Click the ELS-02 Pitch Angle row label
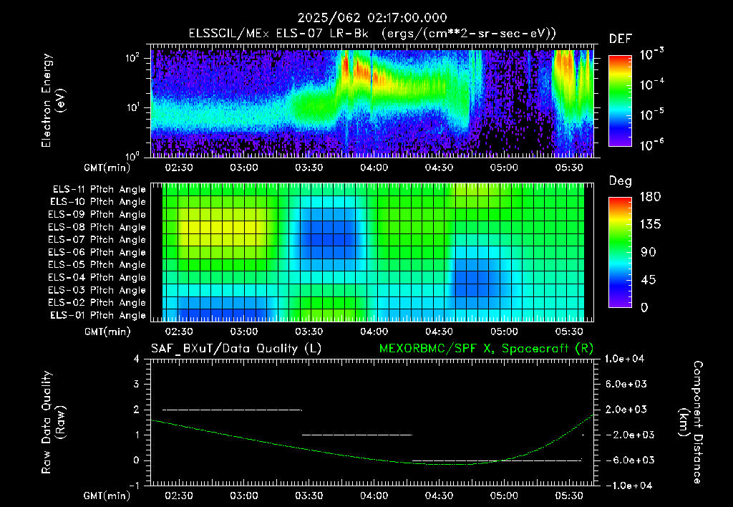Screen dimensions: 733x507 (x=97, y=303)
